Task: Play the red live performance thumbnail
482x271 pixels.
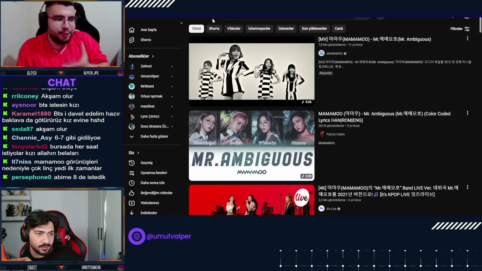Action: click(x=252, y=200)
